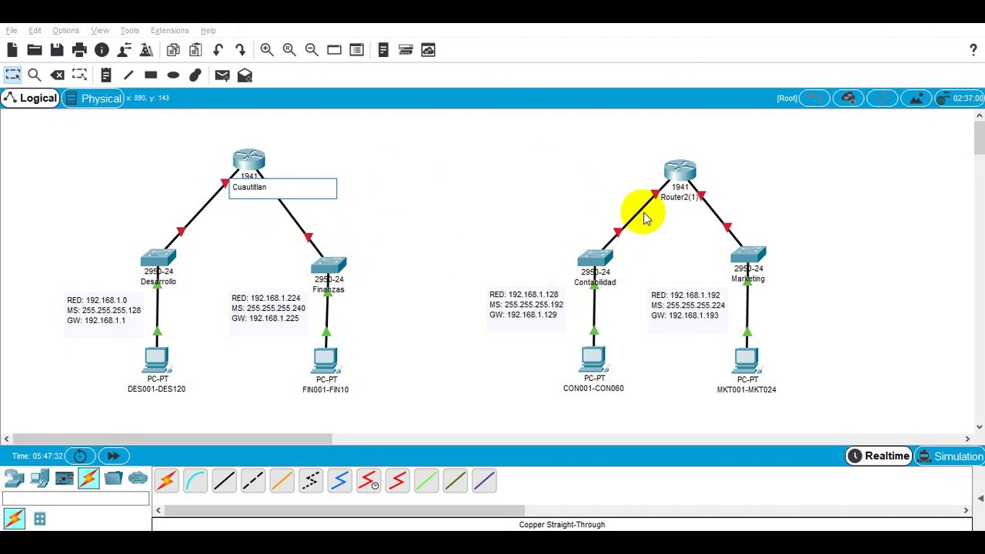
Task: Add a Simple PDU envelope
Action: click(x=222, y=75)
